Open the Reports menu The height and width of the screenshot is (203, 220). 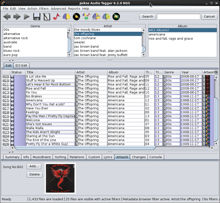74,9
